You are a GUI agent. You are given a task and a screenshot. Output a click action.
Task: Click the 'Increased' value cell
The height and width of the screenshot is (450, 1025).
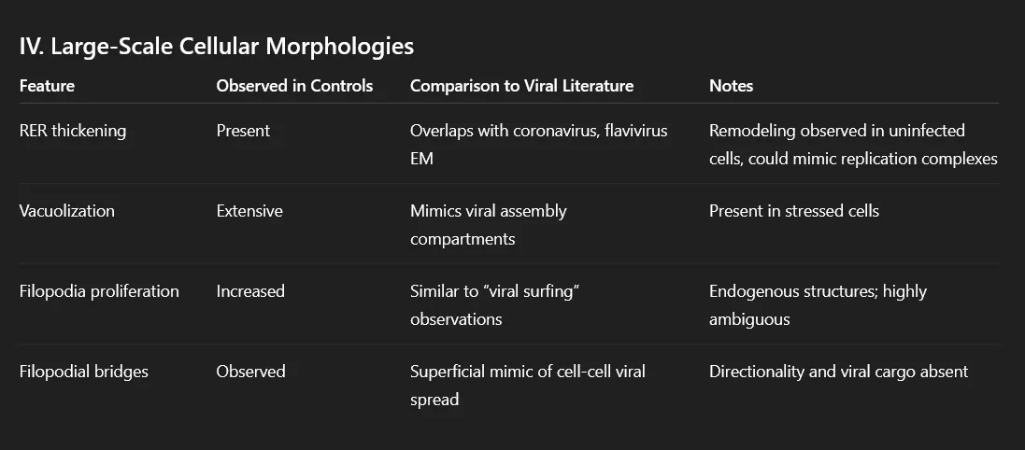tap(250, 291)
